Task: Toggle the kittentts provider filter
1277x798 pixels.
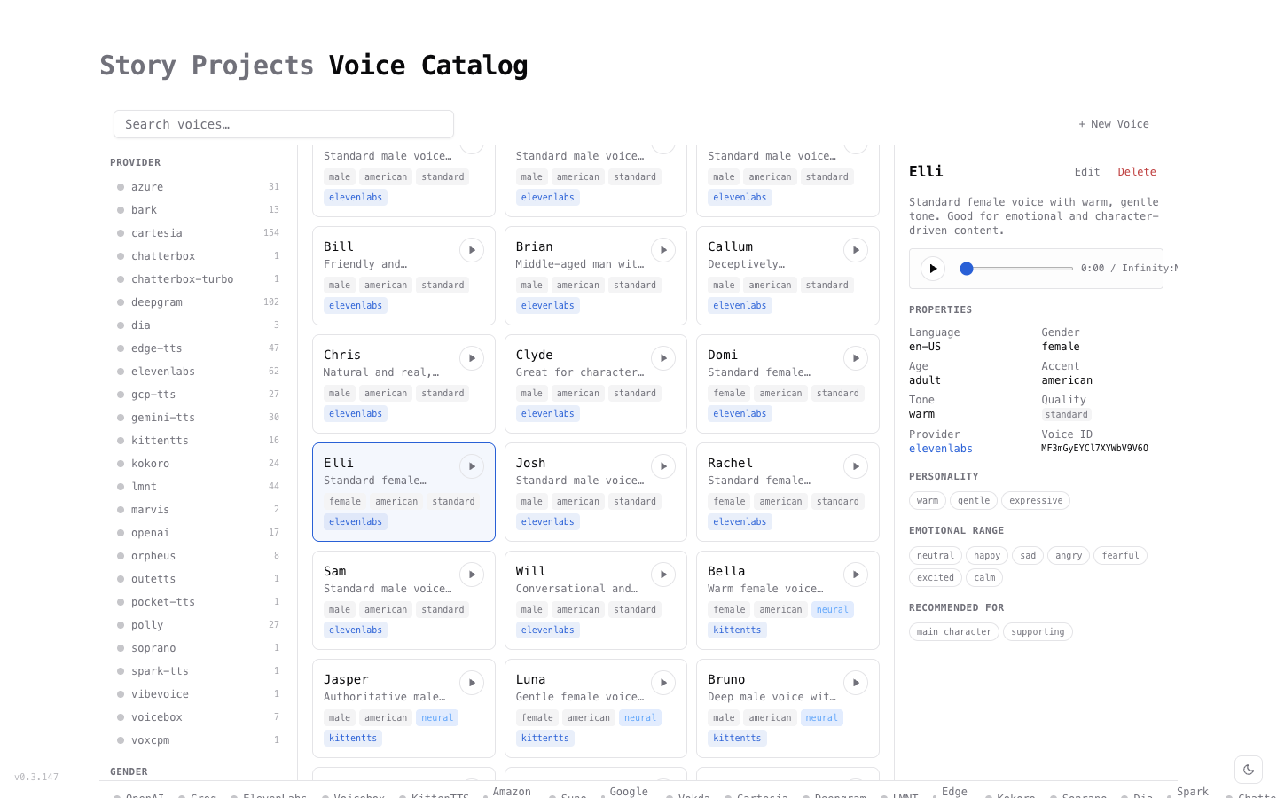Action: (x=160, y=441)
